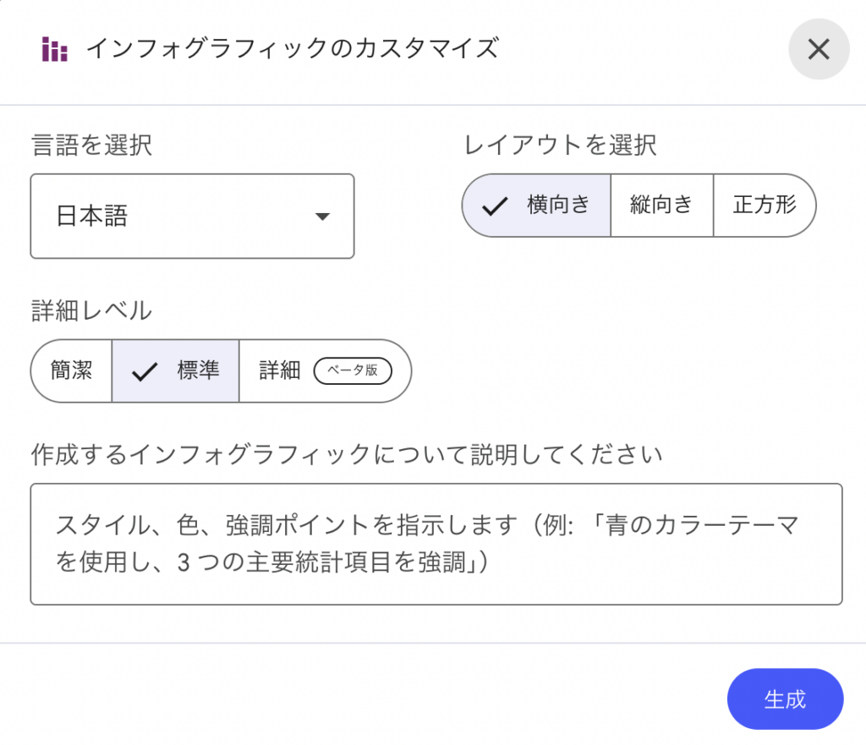The width and height of the screenshot is (866, 745).
Task: Focus the infographic description text box
Action: (436, 544)
